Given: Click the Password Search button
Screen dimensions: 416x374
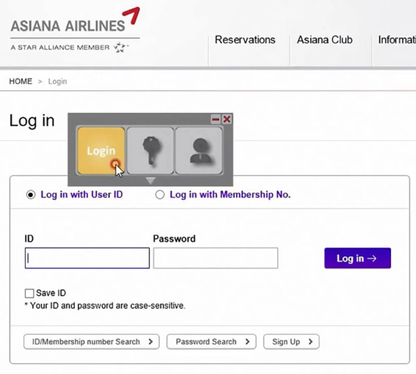Looking at the screenshot, I should pos(211,342).
